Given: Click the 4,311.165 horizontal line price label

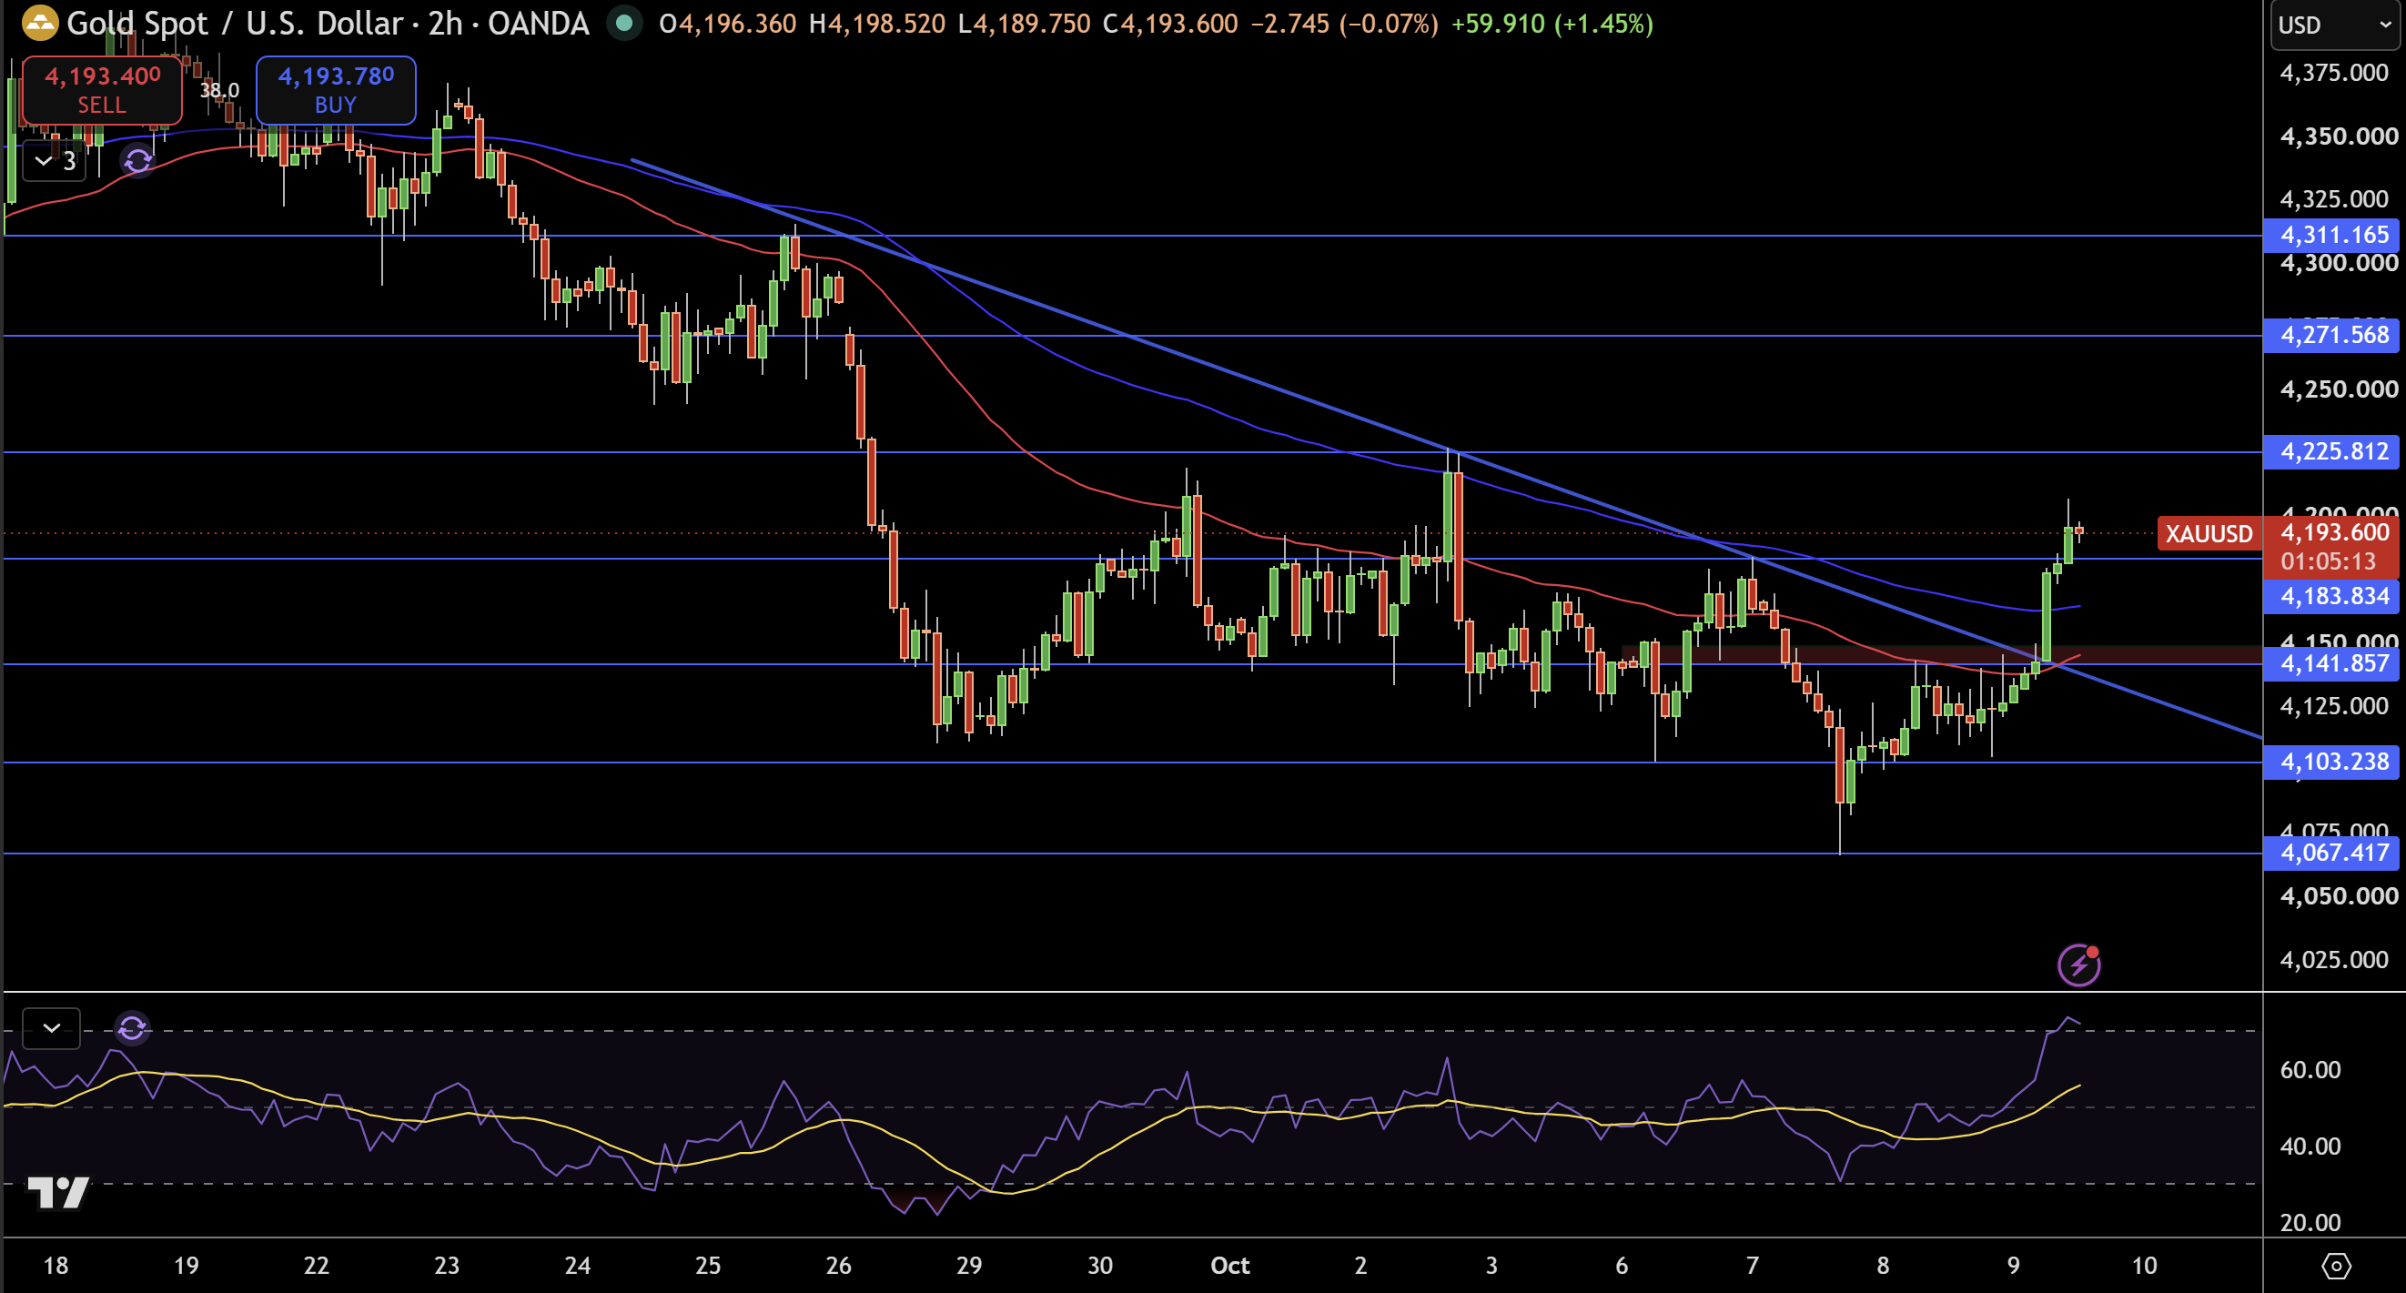Looking at the screenshot, I should coord(2332,235).
